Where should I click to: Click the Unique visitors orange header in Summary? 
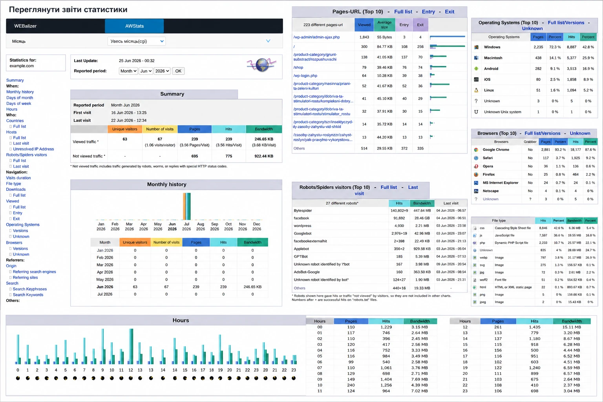click(x=125, y=129)
